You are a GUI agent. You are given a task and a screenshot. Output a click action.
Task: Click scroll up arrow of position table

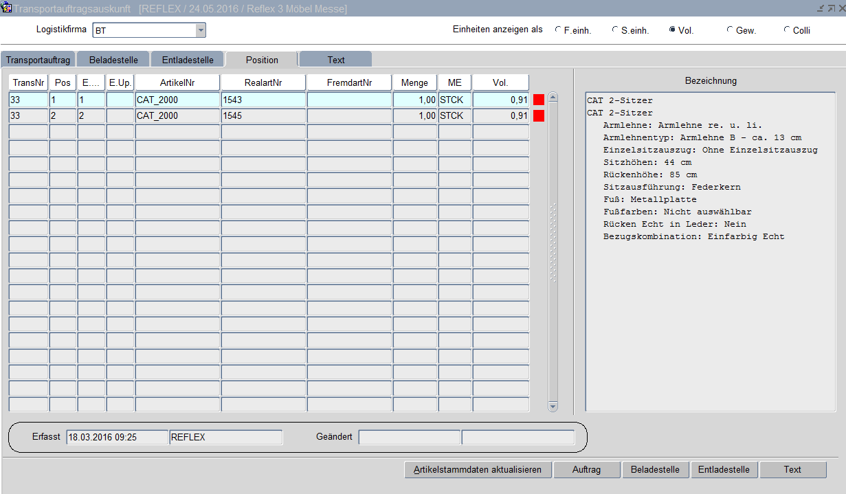click(553, 98)
